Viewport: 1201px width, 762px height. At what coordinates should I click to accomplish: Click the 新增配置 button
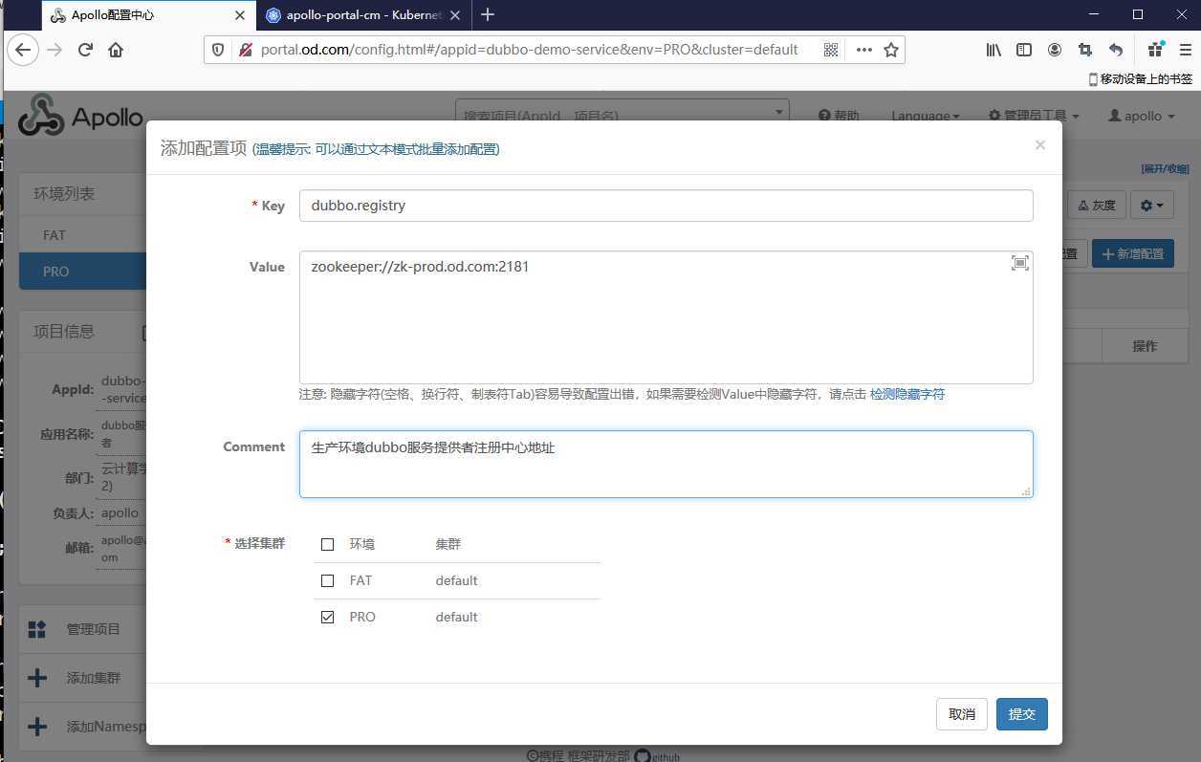pos(1133,253)
